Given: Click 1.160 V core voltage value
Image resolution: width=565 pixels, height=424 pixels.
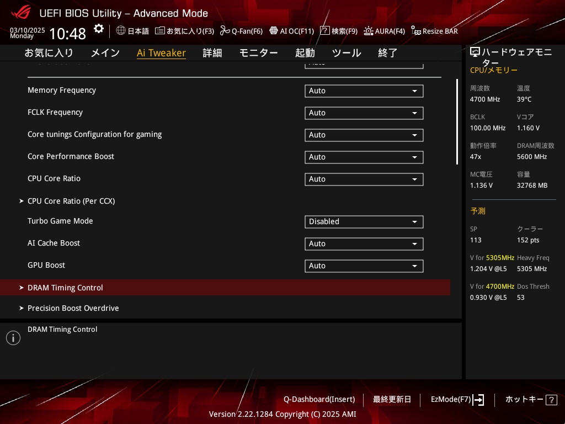Looking at the screenshot, I should (x=528, y=128).
